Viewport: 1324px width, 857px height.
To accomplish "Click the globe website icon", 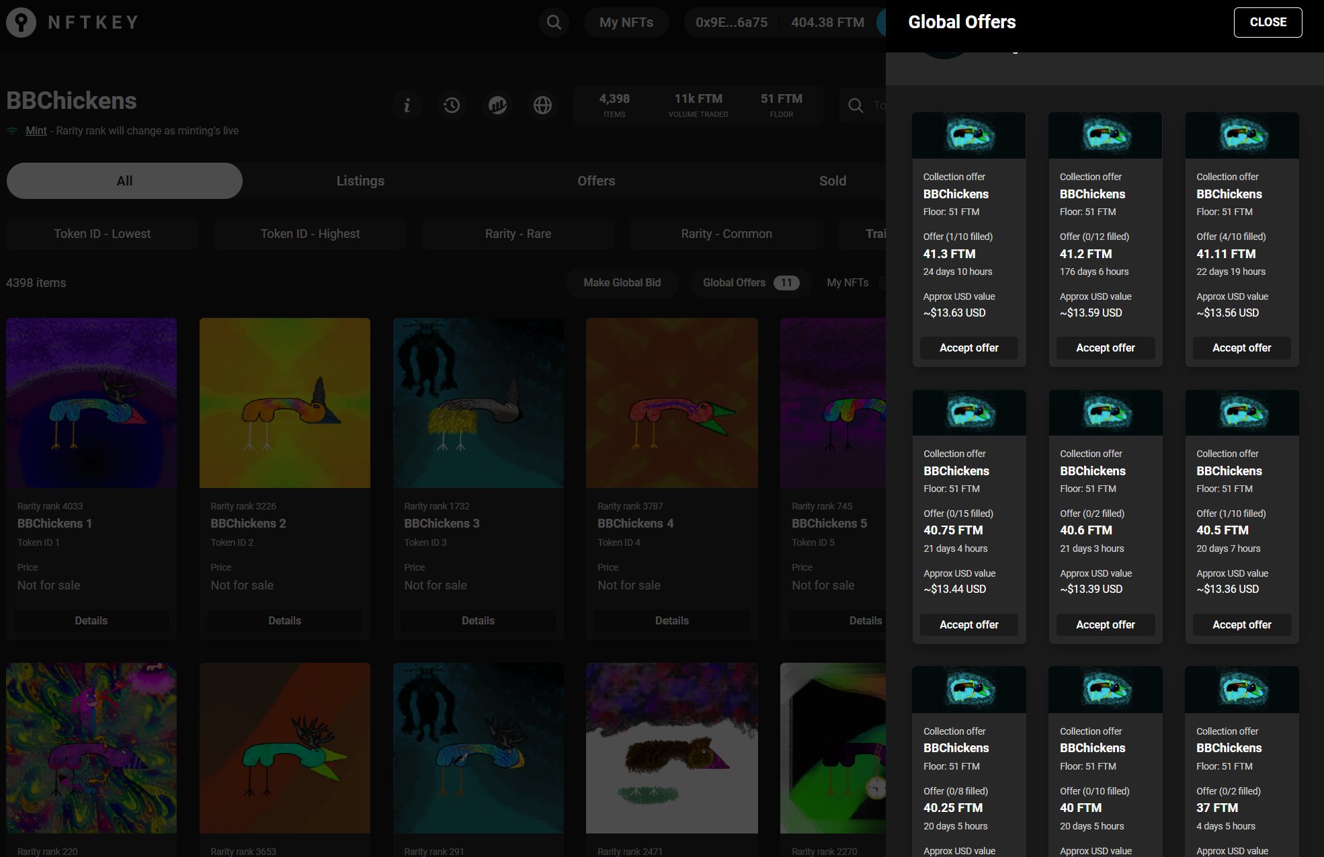I will click(x=542, y=106).
